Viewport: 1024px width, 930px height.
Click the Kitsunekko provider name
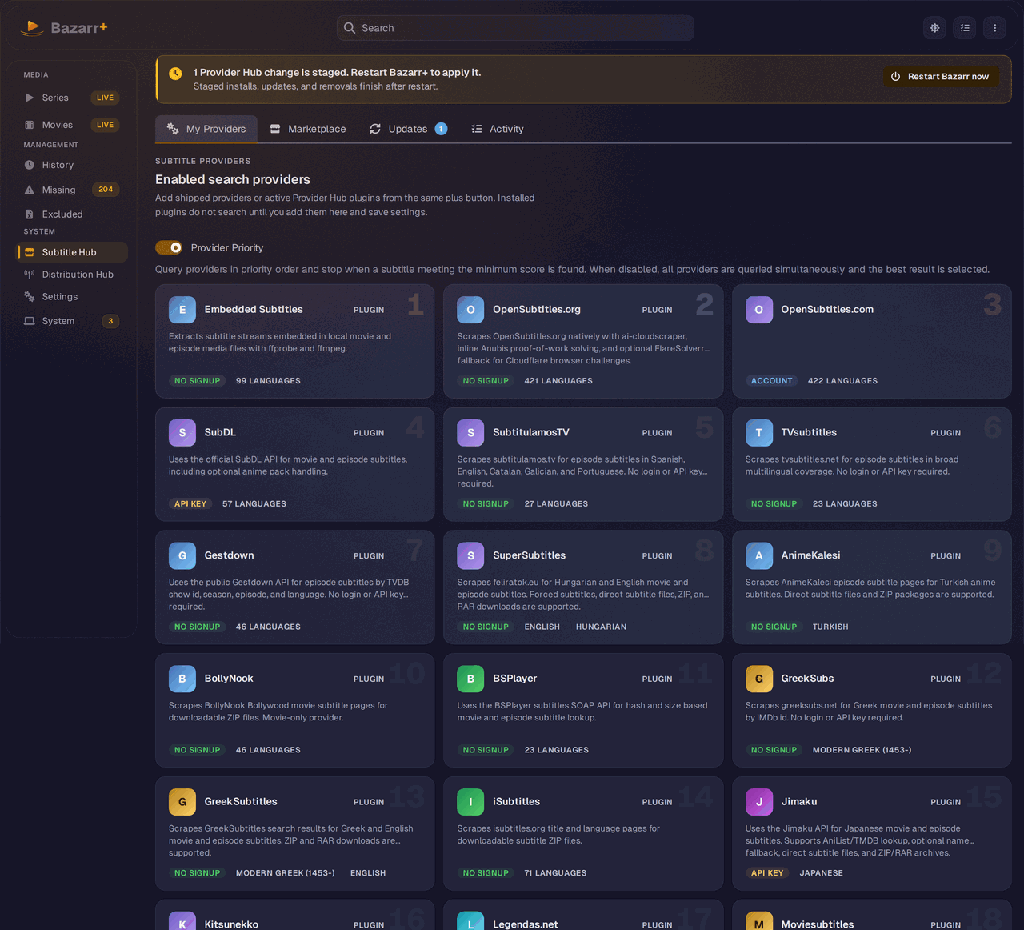(231, 924)
